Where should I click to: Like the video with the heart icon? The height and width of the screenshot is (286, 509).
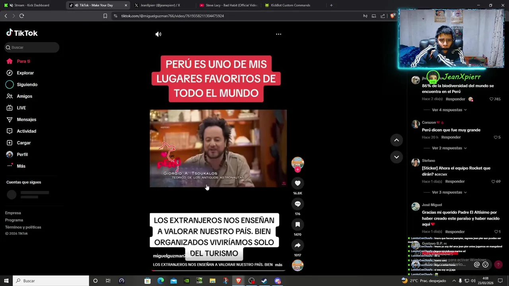297,183
